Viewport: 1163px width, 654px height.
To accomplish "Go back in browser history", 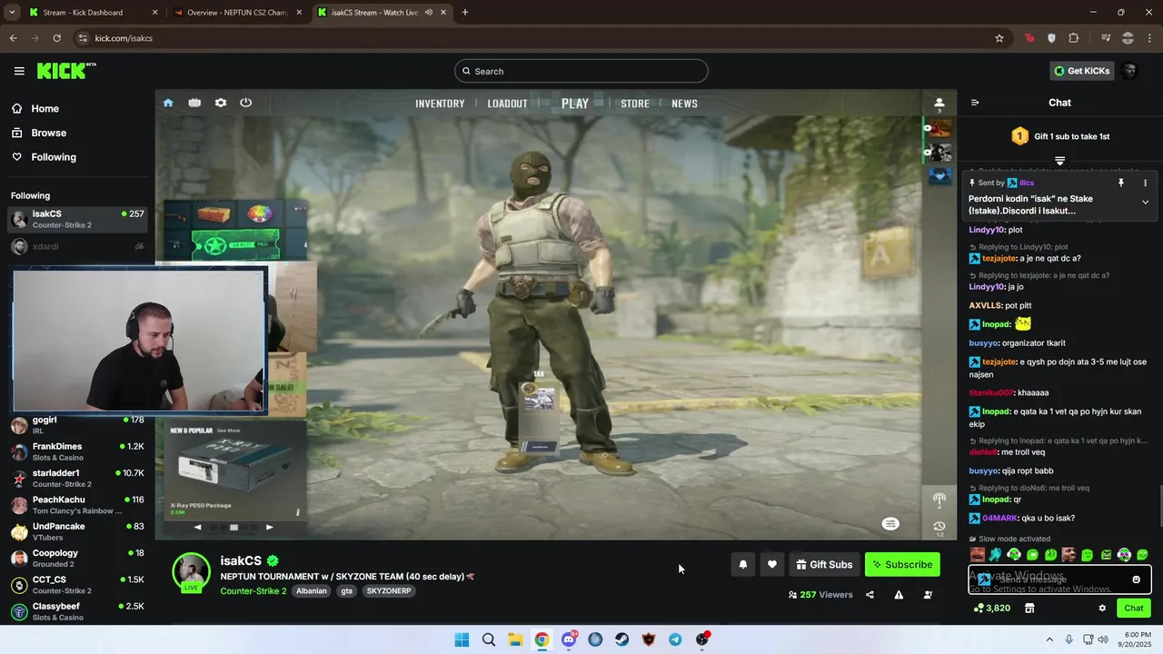I will pyautogui.click(x=13, y=38).
